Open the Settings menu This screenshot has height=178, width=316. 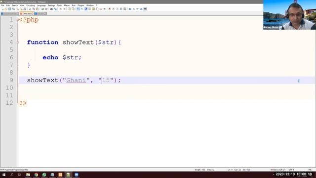click(51, 5)
